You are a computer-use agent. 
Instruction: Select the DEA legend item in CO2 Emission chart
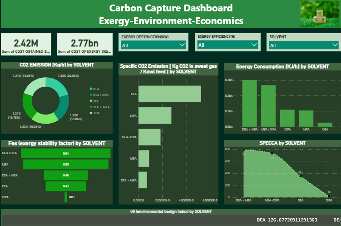point(91,100)
